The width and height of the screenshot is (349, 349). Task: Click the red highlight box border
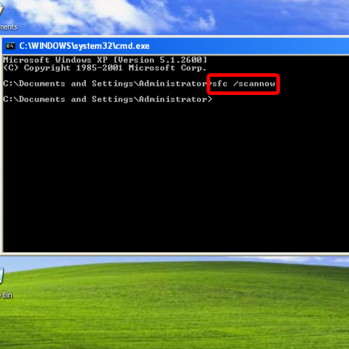click(243, 75)
